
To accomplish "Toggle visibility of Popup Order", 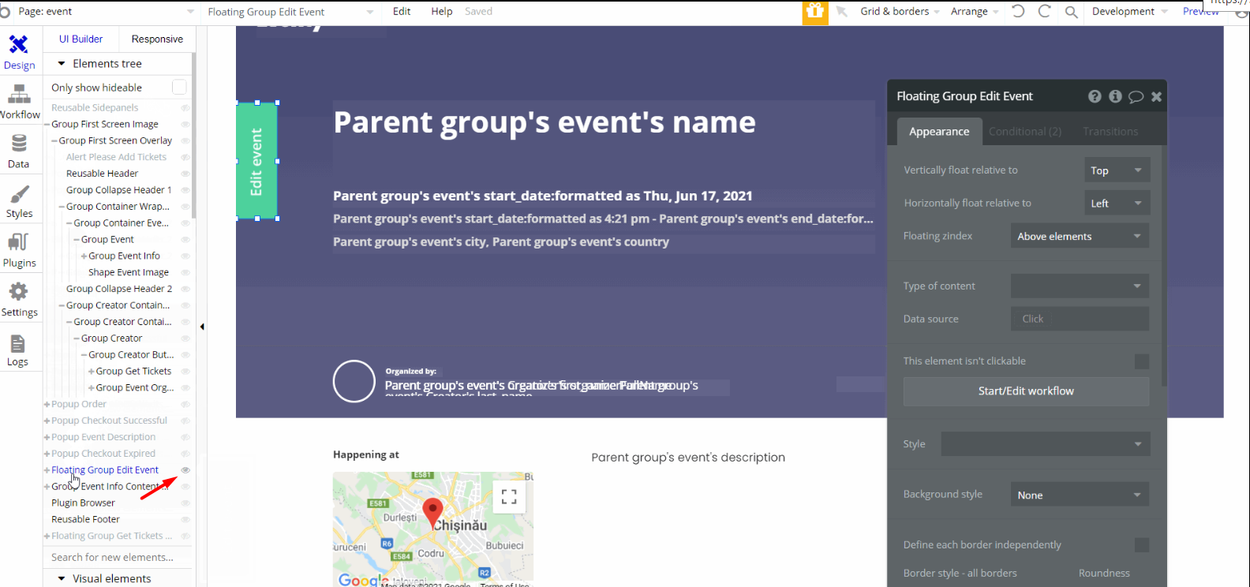I will pos(185,404).
